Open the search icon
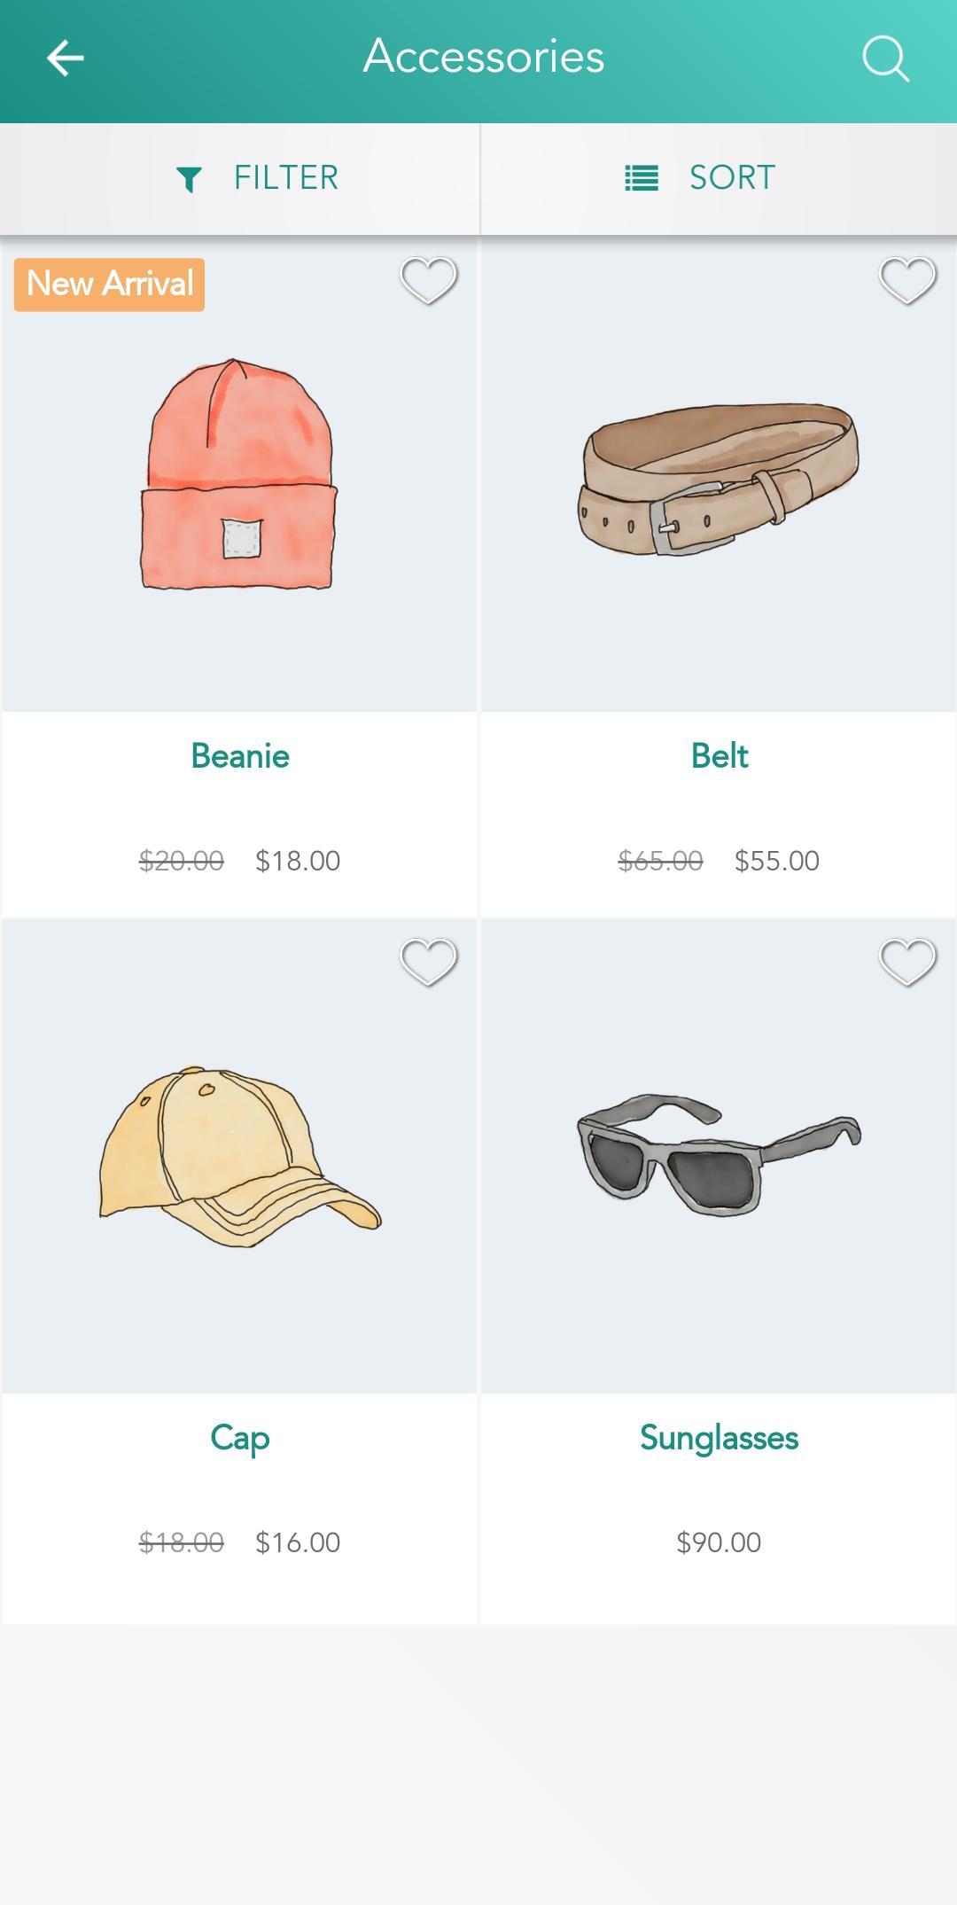Image resolution: width=957 pixels, height=1905 pixels. (x=885, y=59)
